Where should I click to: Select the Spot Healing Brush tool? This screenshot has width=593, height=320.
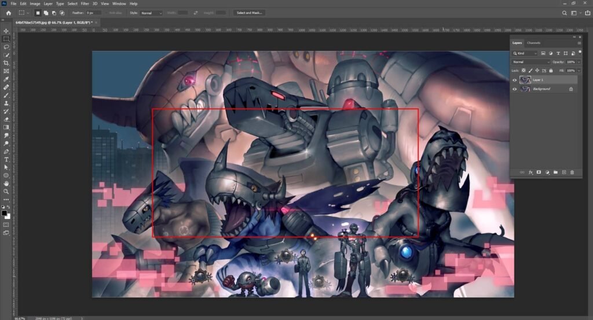click(x=6, y=87)
